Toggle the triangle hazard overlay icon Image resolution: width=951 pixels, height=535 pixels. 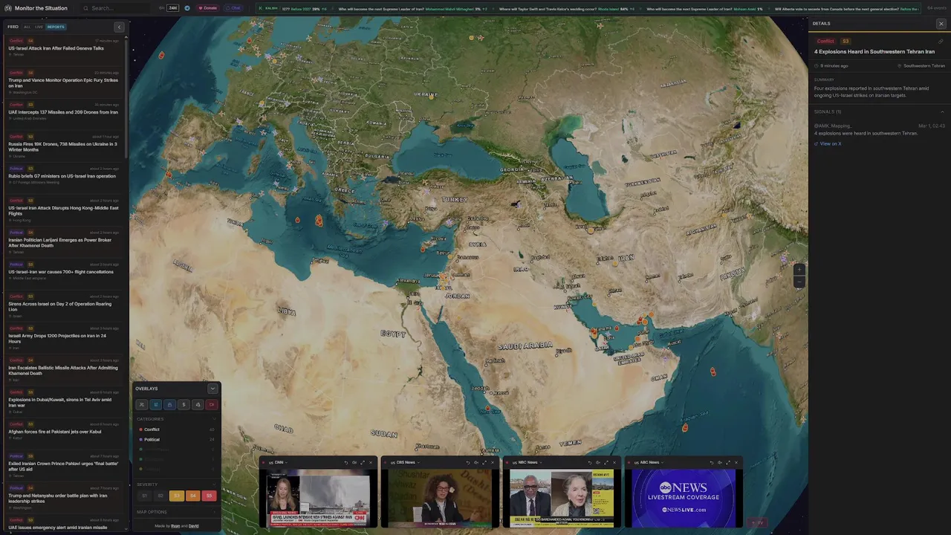pos(198,404)
